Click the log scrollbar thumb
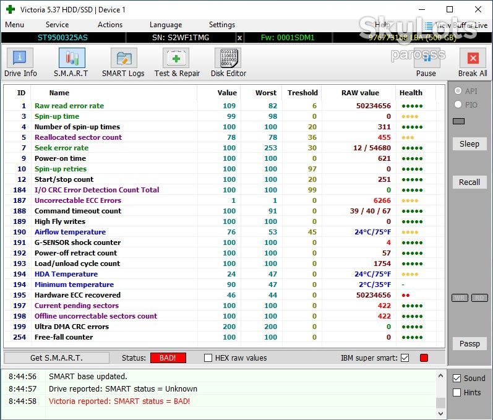 [x=441, y=403]
